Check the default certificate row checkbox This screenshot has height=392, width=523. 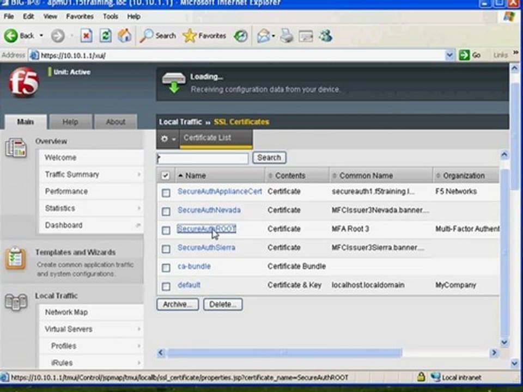tap(166, 286)
